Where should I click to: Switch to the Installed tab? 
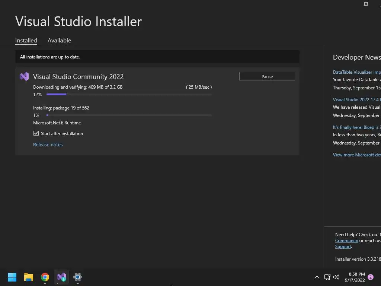pyautogui.click(x=26, y=40)
